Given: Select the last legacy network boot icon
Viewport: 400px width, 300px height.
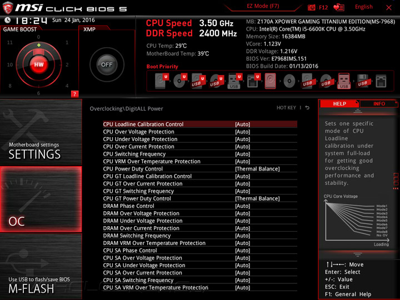Looking at the screenshot, I should [381, 81].
